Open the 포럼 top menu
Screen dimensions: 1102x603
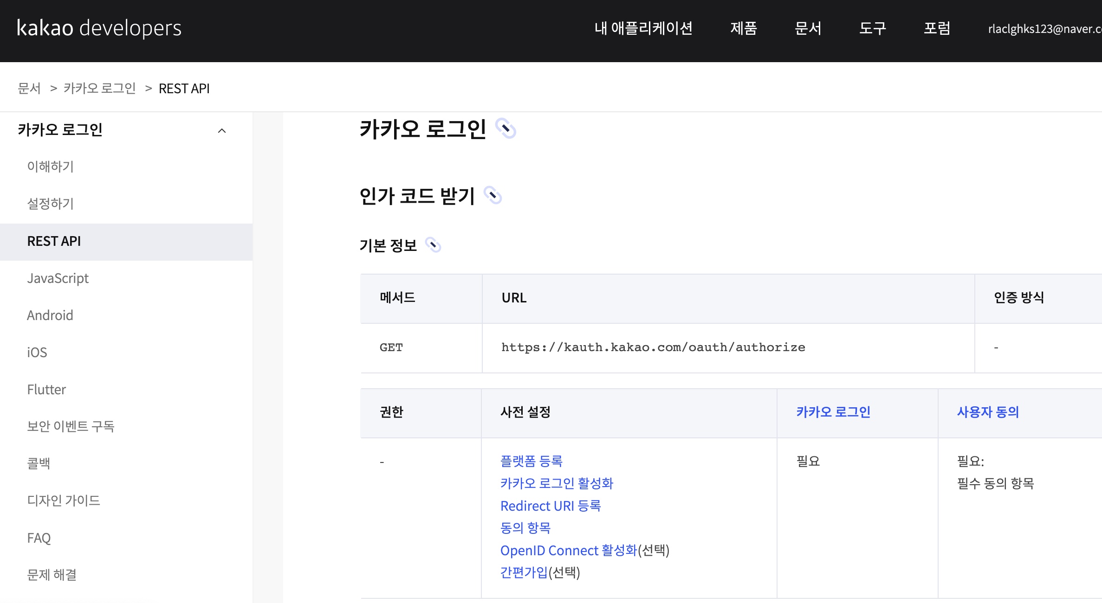937,28
